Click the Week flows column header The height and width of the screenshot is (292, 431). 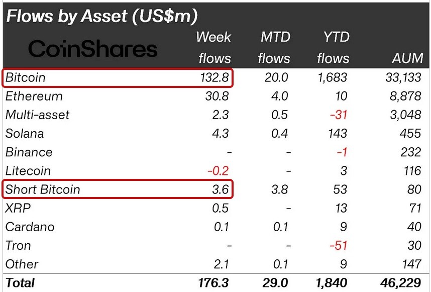pyautogui.click(x=214, y=48)
